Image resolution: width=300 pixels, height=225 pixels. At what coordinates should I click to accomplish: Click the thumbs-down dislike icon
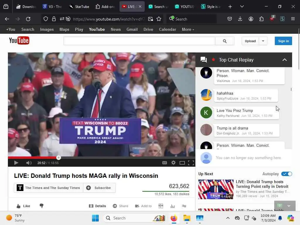[x=41, y=206]
